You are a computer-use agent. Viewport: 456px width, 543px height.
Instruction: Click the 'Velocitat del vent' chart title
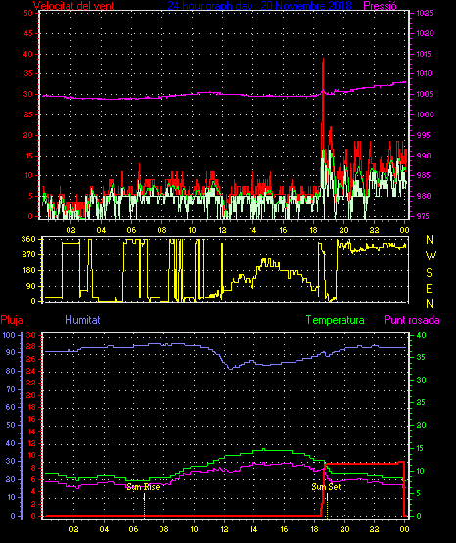click(73, 5)
